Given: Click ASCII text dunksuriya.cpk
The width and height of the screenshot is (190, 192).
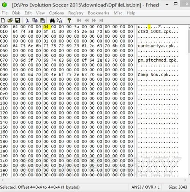Looking at the screenshot, I should pyautogui.click(x=156, y=46).
